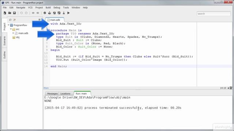This screenshot has width=234, height=131.
Task: Click the rightmost editor status bar icon
Action: [231, 88]
